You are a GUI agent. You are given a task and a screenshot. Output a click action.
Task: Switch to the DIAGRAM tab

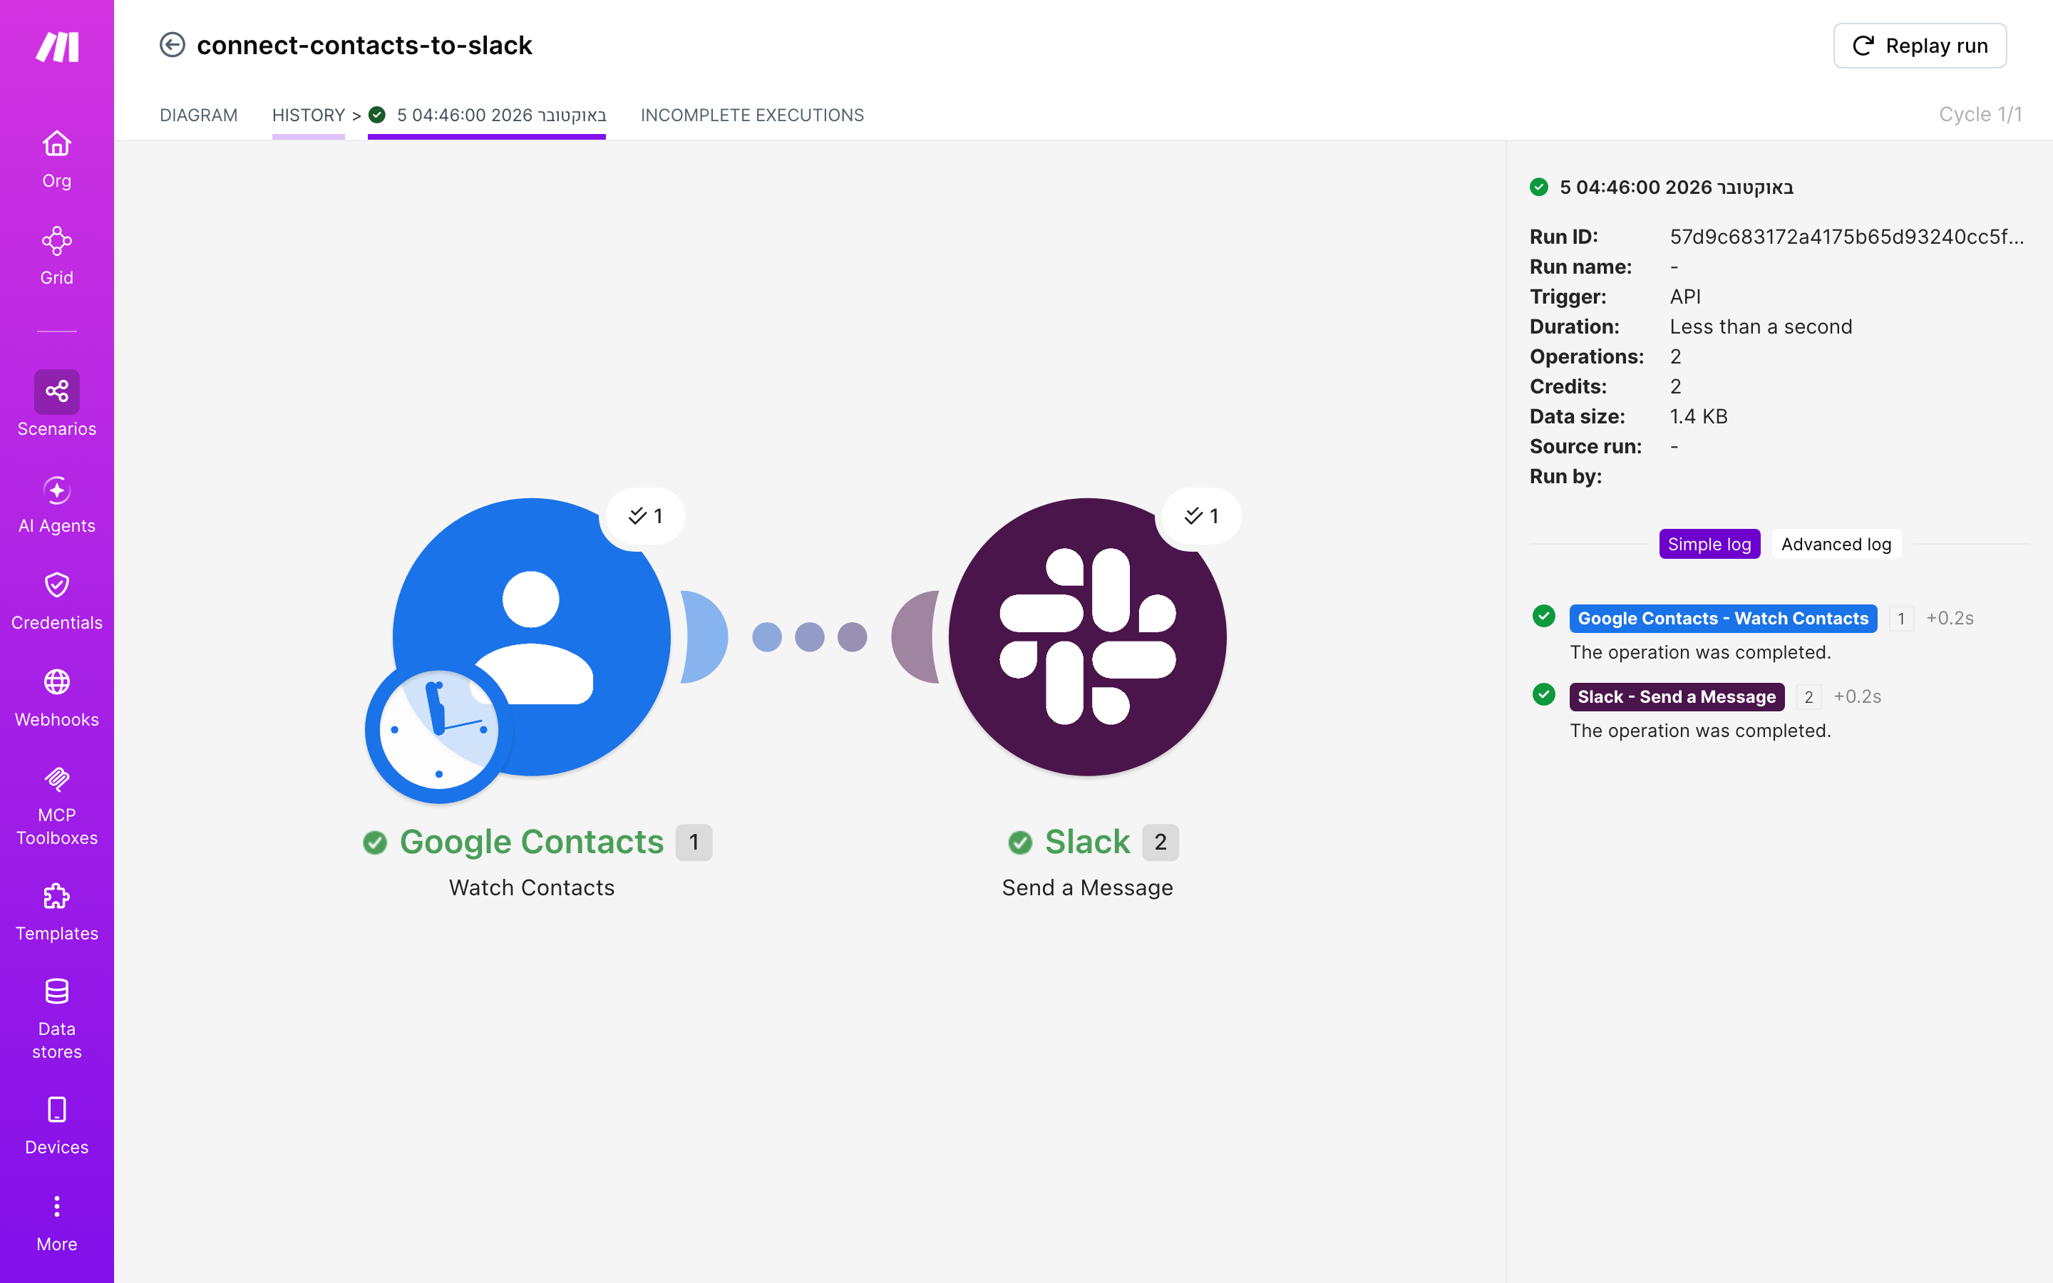tap(198, 115)
